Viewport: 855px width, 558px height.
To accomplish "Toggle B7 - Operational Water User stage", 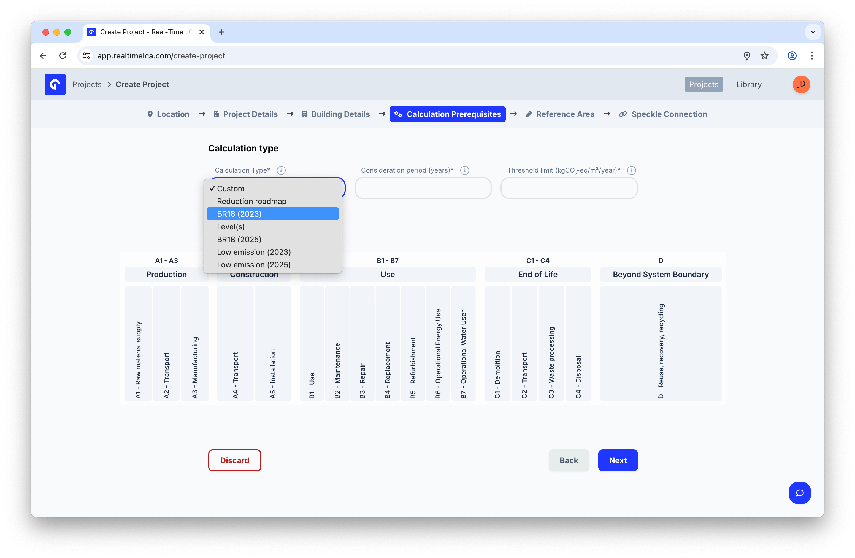I will 463,343.
